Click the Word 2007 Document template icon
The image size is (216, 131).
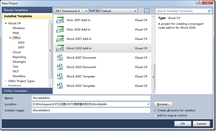tap(60, 57)
